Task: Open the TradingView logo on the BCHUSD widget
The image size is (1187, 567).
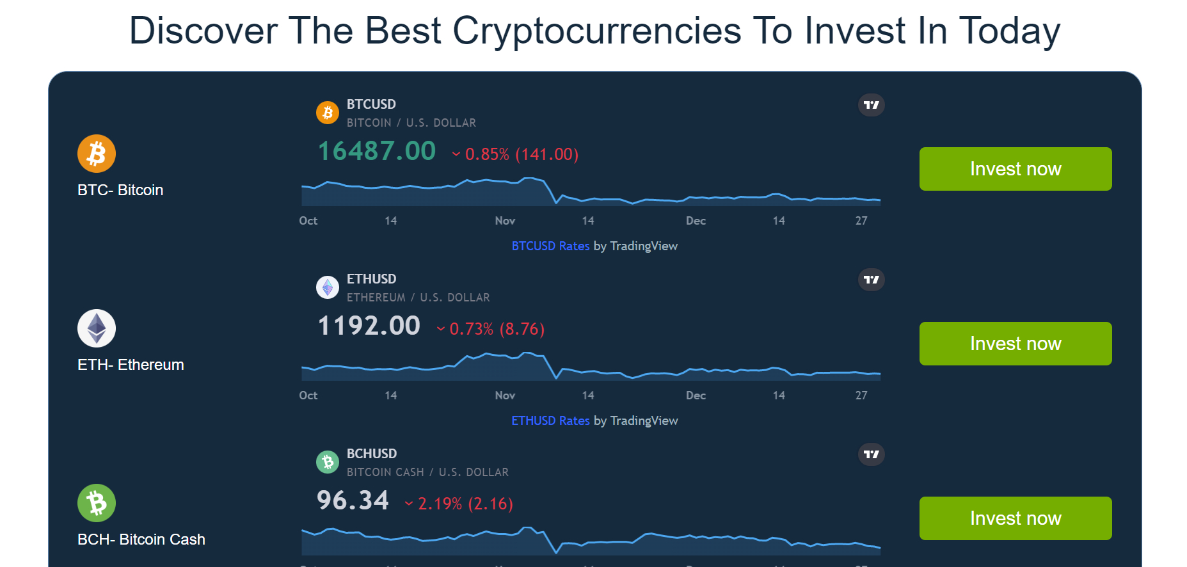Action: (872, 454)
